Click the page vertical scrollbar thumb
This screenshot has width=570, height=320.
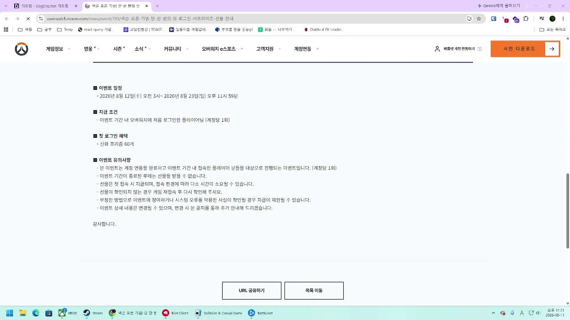click(567, 211)
